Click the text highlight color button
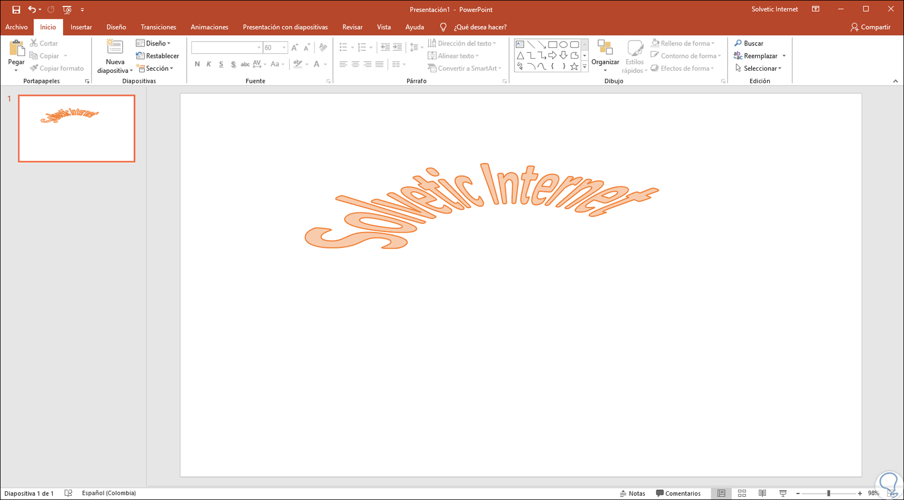Viewport: 904px width, 500px height. pyautogui.click(x=297, y=64)
